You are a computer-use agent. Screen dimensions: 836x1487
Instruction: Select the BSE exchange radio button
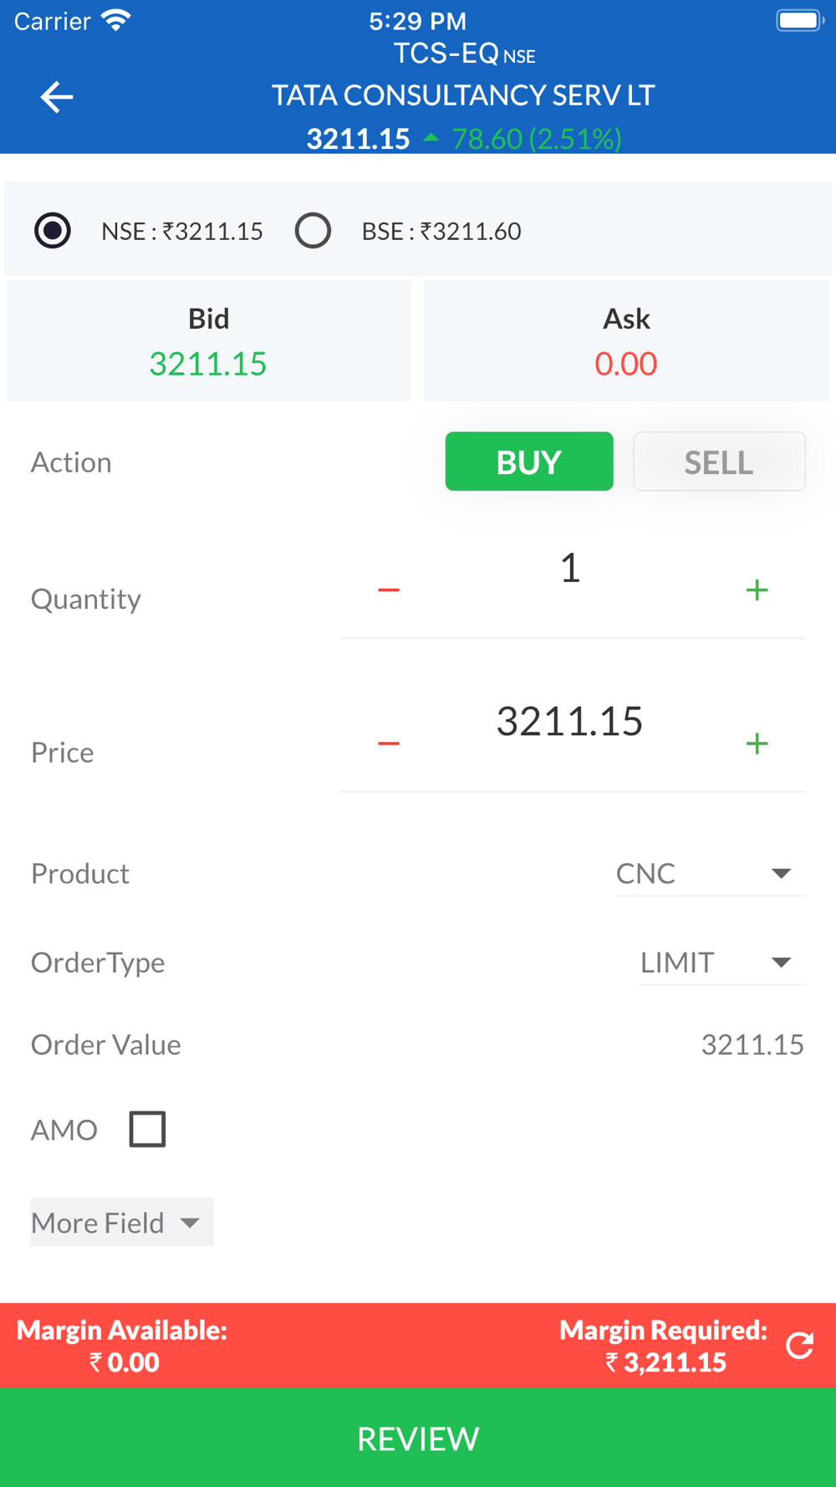[x=313, y=231]
